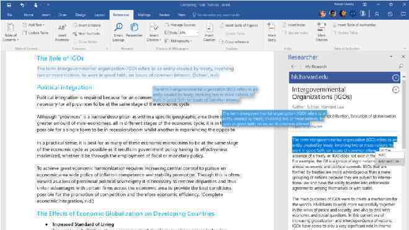Viewport: 409px width, 230px height.
Task: Click Tell me what you want field
Action: click(x=216, y=15)
